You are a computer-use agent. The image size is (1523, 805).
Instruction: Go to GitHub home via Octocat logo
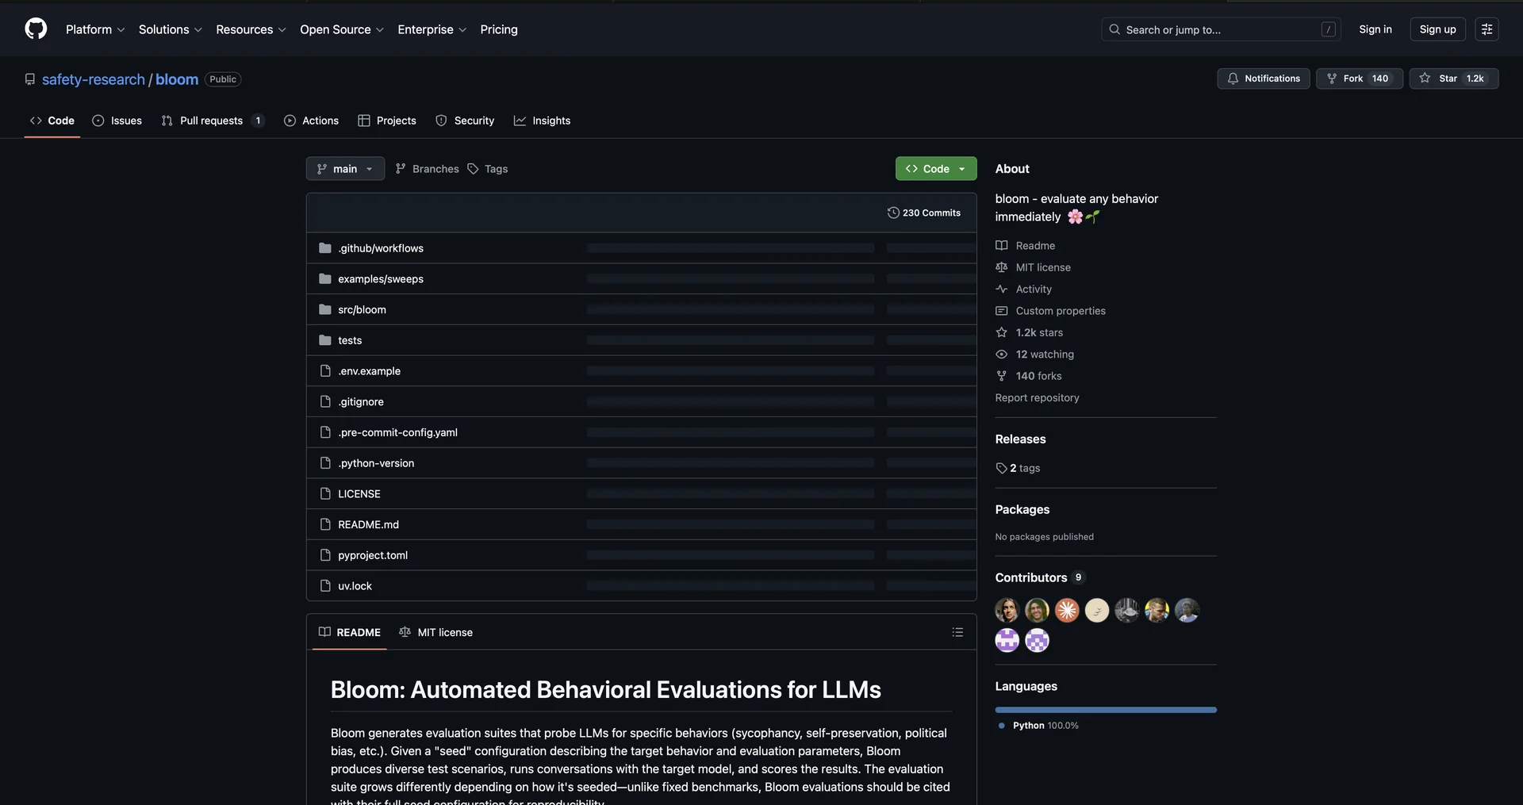pyautogui.click(x=36, y=29)
